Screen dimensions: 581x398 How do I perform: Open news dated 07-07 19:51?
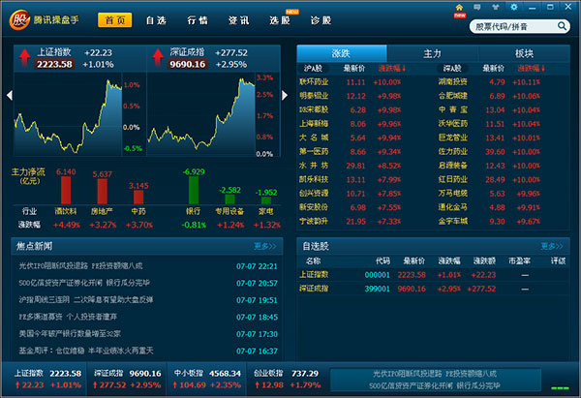click(148, 300)
